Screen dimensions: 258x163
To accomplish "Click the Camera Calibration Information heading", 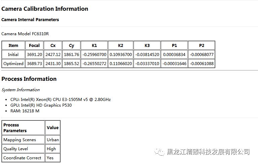I will click(45, 9).
